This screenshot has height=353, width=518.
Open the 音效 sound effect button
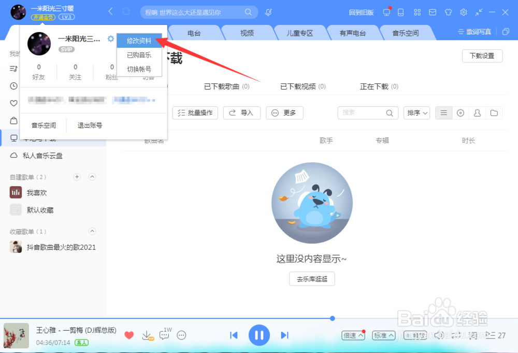(415, 335)
